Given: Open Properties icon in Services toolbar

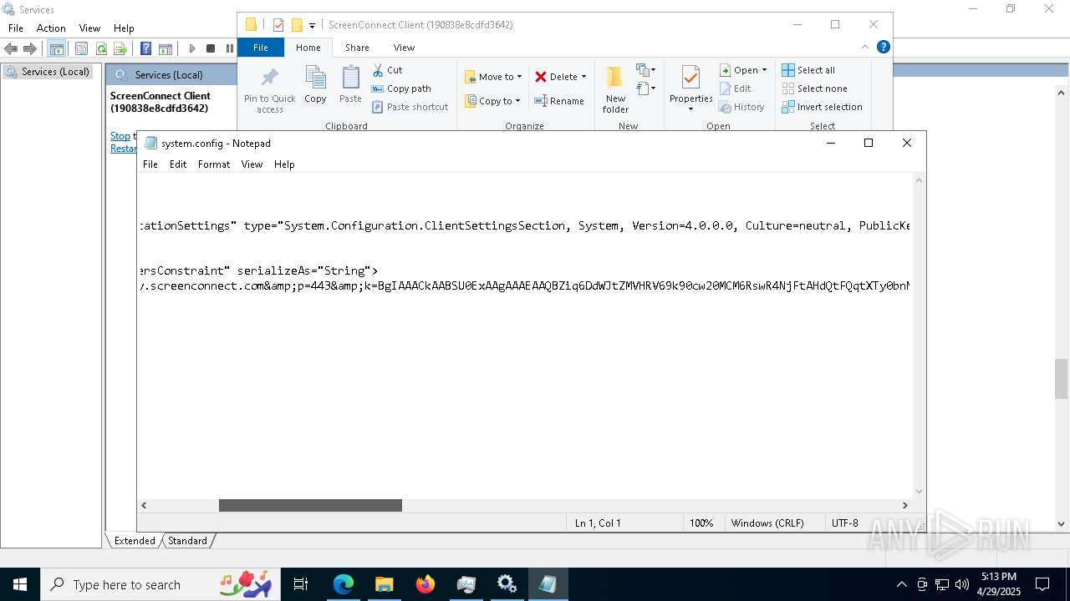Looking at the screenshot, I should click(x=81, y=49).
